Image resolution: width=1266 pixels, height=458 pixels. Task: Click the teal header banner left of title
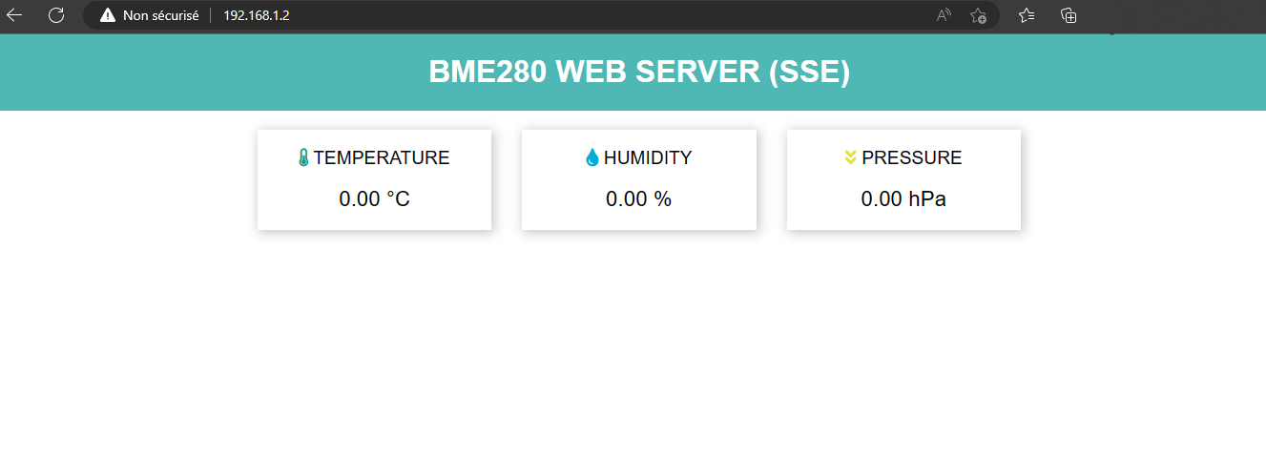[x=191, y=73]
